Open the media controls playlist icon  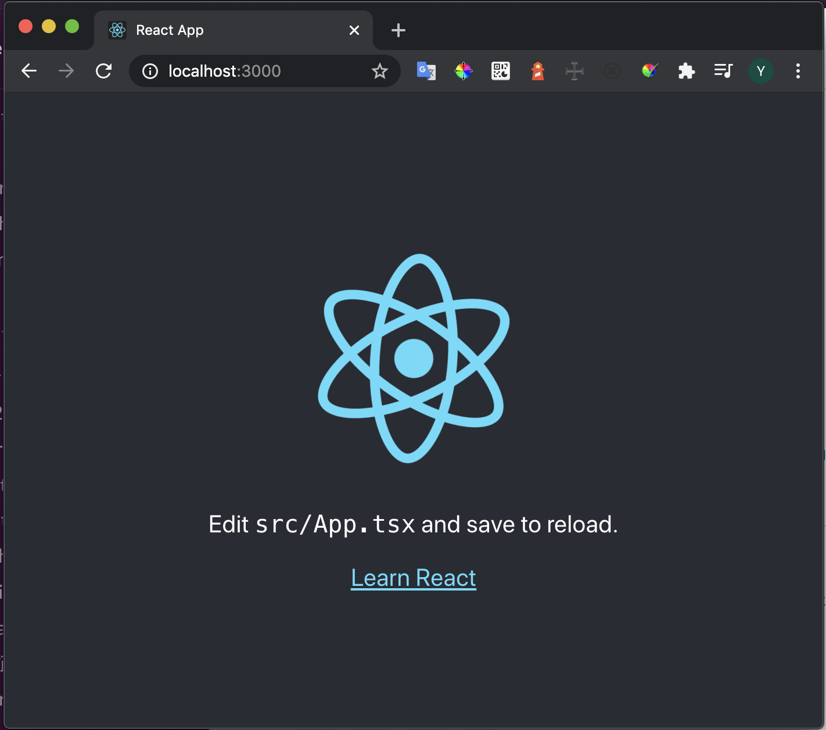pos(724,71)
